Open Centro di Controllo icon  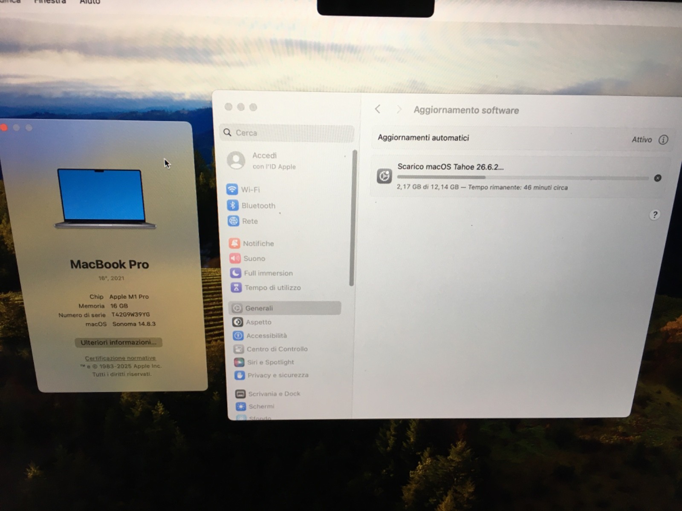[239, 349]
